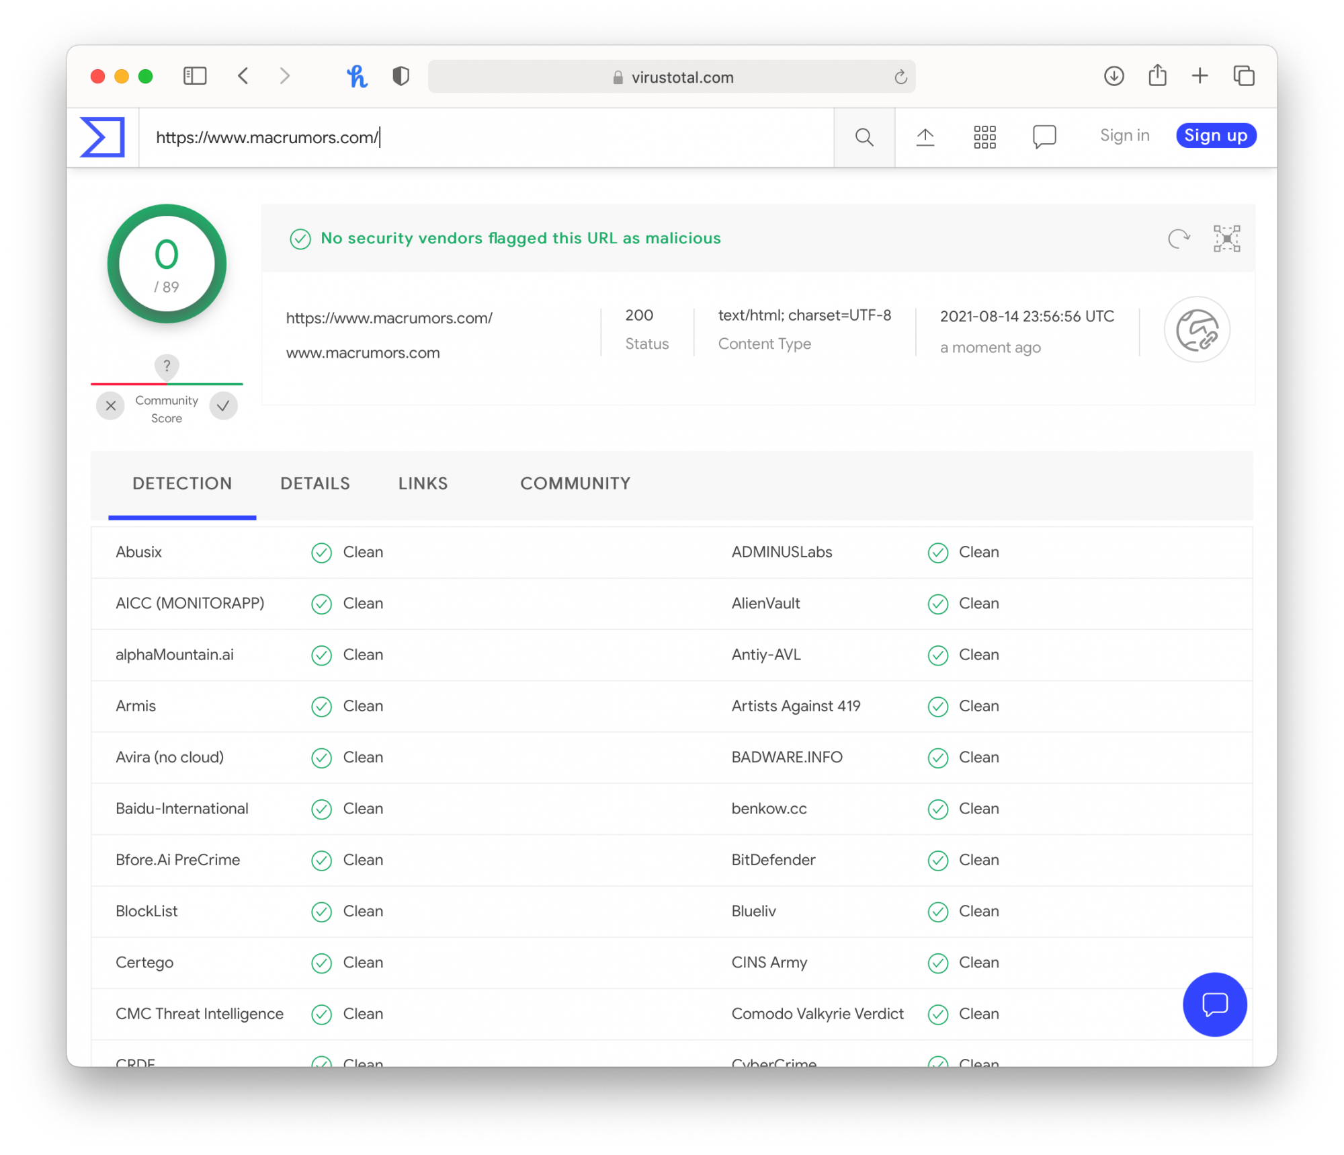This screenshot has width=1344, height=1155.
Task: Switch to the LINKS tab
Action: click(423, 483)
